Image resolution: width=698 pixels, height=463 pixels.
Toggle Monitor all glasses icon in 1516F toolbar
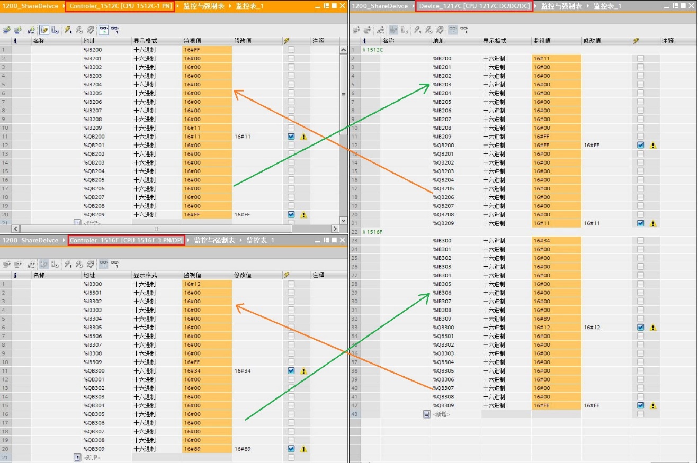[x=103, y=264]
